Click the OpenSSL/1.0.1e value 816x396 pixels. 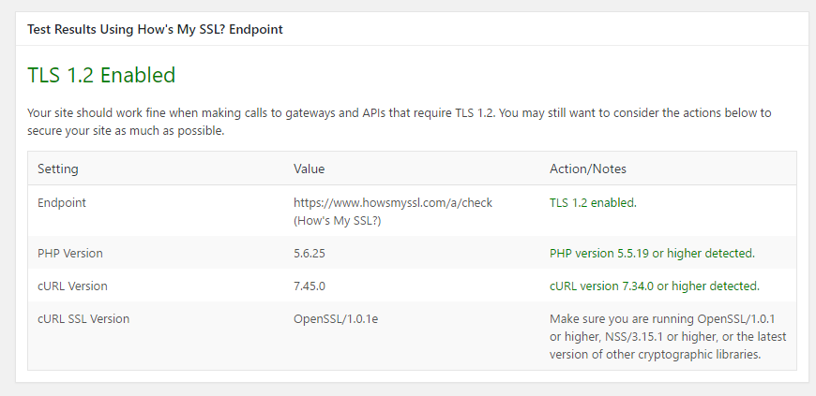click(335, 319)
